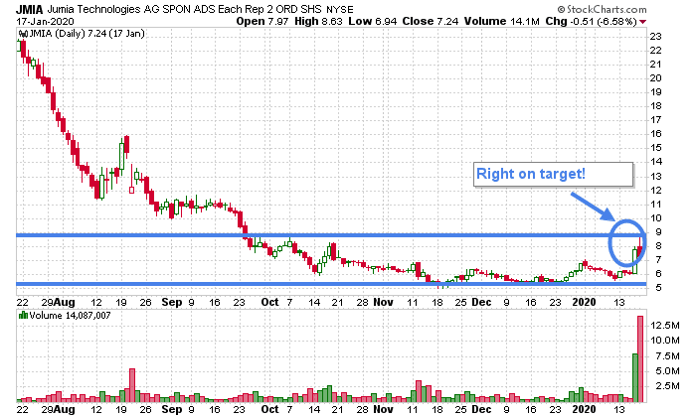Click the 12.5M label on volume axis
The height and width of the screenshot is (418, 696).
click(x=665, y=326)
